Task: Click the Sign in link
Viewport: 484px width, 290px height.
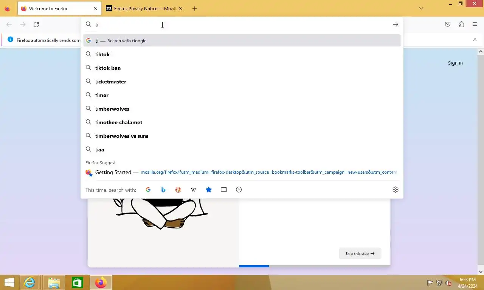Action: click(455, 63)
